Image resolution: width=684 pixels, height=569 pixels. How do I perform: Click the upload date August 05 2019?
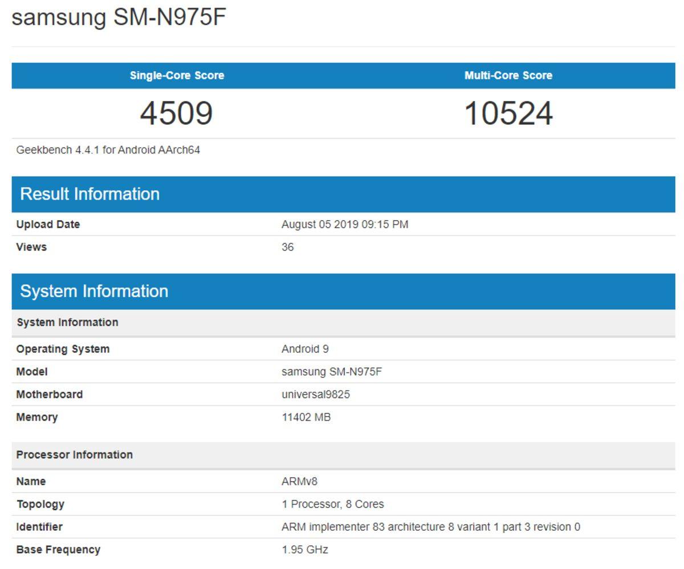point(344,224)
